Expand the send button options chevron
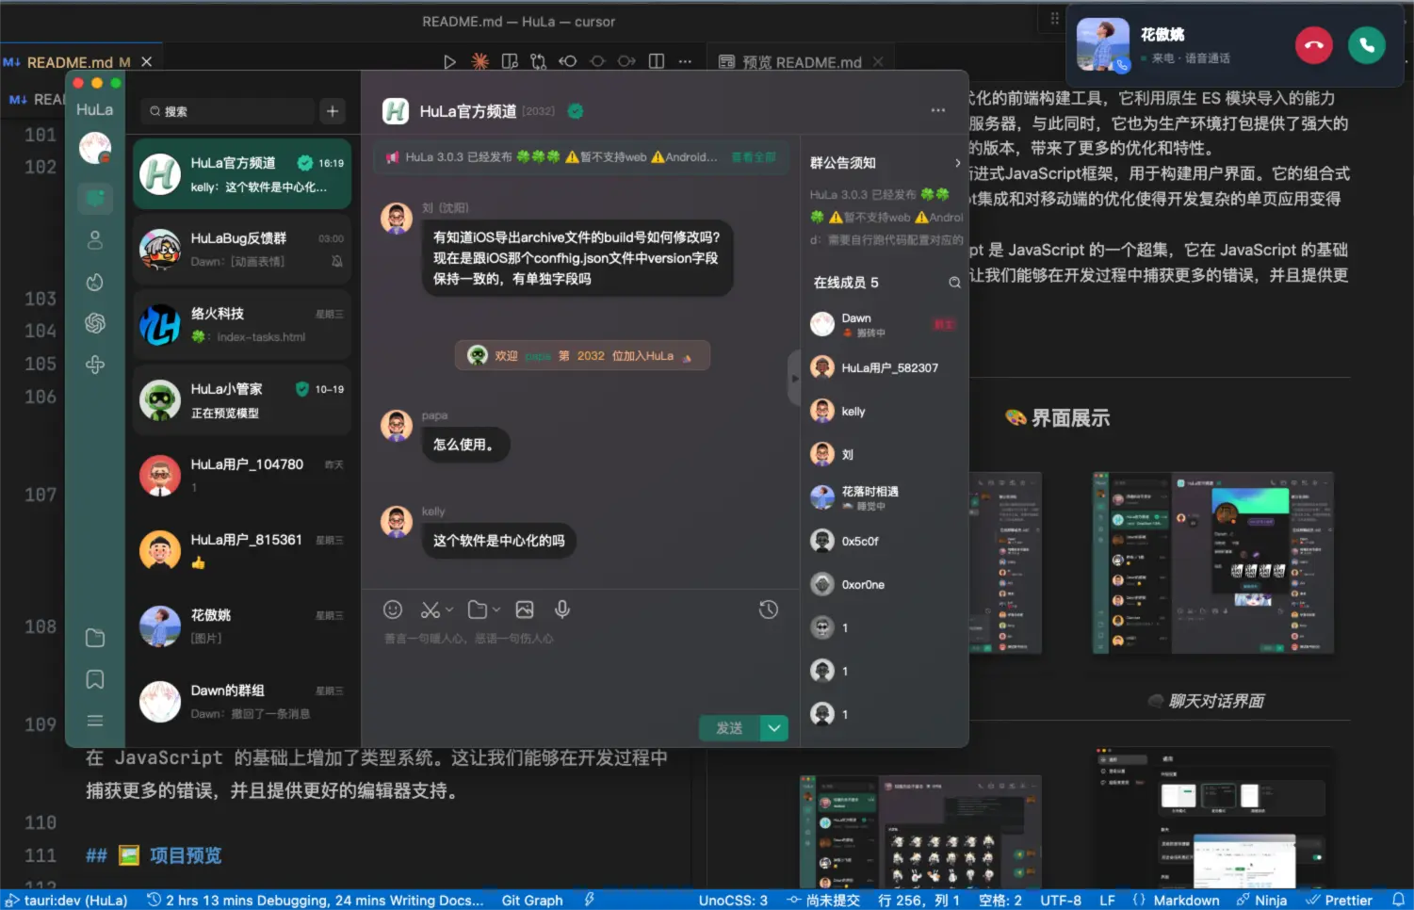The width and height of the screenshot is (1414, 910). [x=773, y=727]
